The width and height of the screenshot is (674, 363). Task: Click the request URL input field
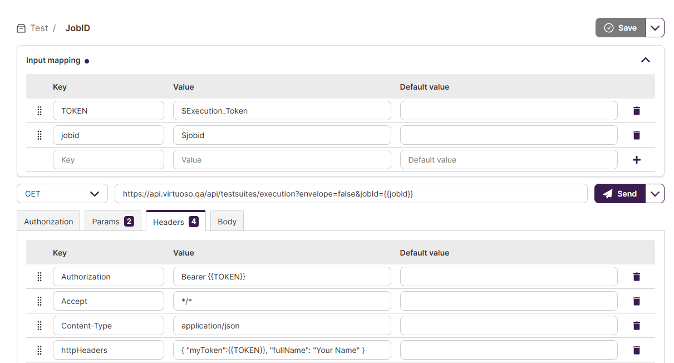tap(351, 194)
